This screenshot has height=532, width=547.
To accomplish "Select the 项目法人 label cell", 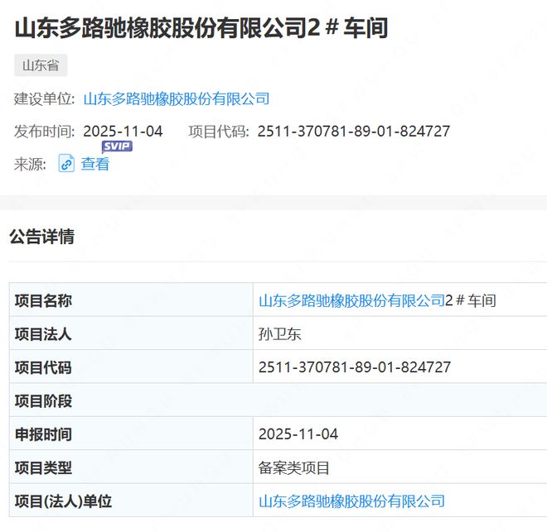I will [x=43, y=334].
